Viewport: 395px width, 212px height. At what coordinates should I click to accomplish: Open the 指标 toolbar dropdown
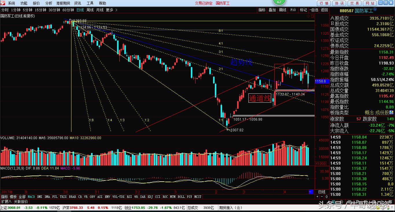point(262,10)
